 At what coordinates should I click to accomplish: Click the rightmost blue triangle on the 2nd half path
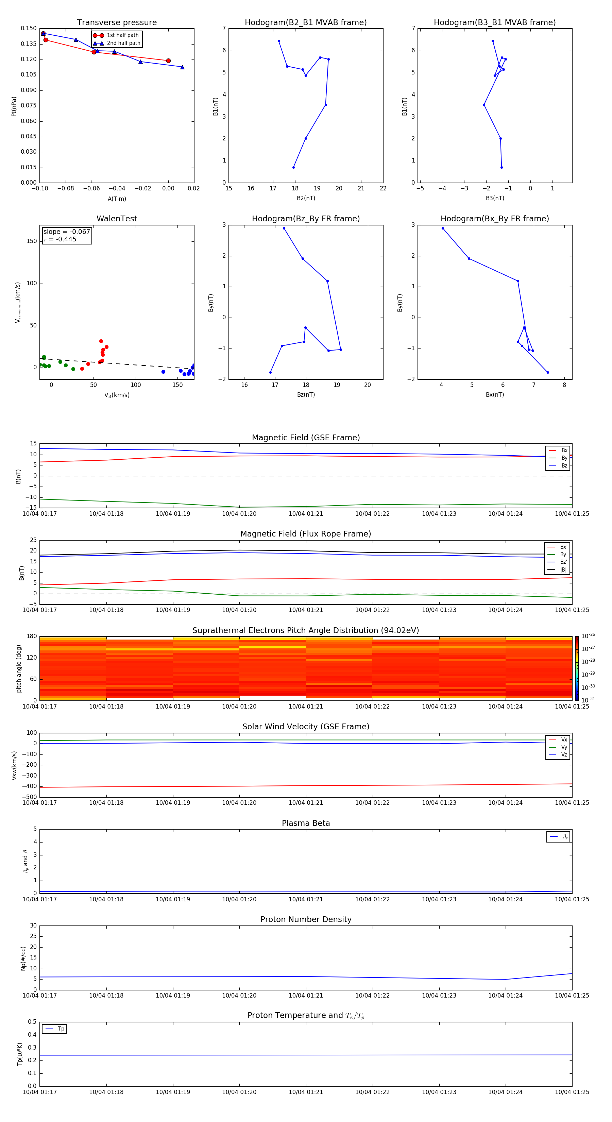(182, 67)
